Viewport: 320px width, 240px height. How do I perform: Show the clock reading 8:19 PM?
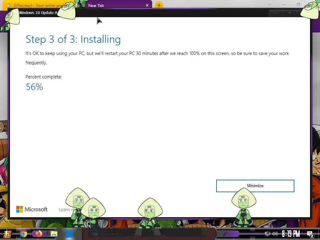click(x=291, y=234)
